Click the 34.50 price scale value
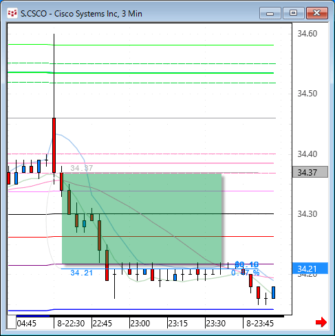The width and height of the screenshot is (335, 336). [307, 94]
